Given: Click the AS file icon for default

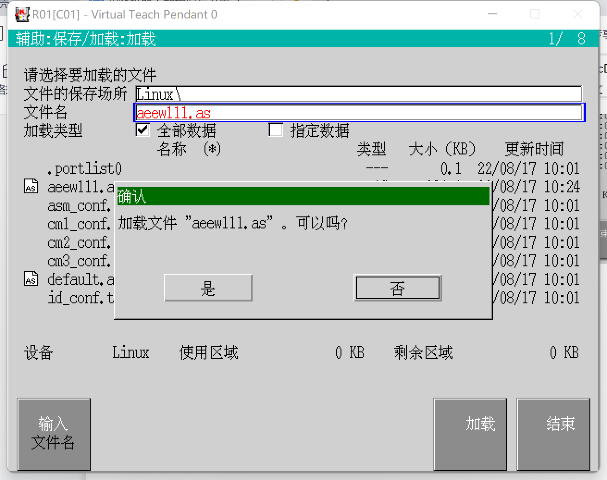Looking at the screenshot, I should 31,279.
